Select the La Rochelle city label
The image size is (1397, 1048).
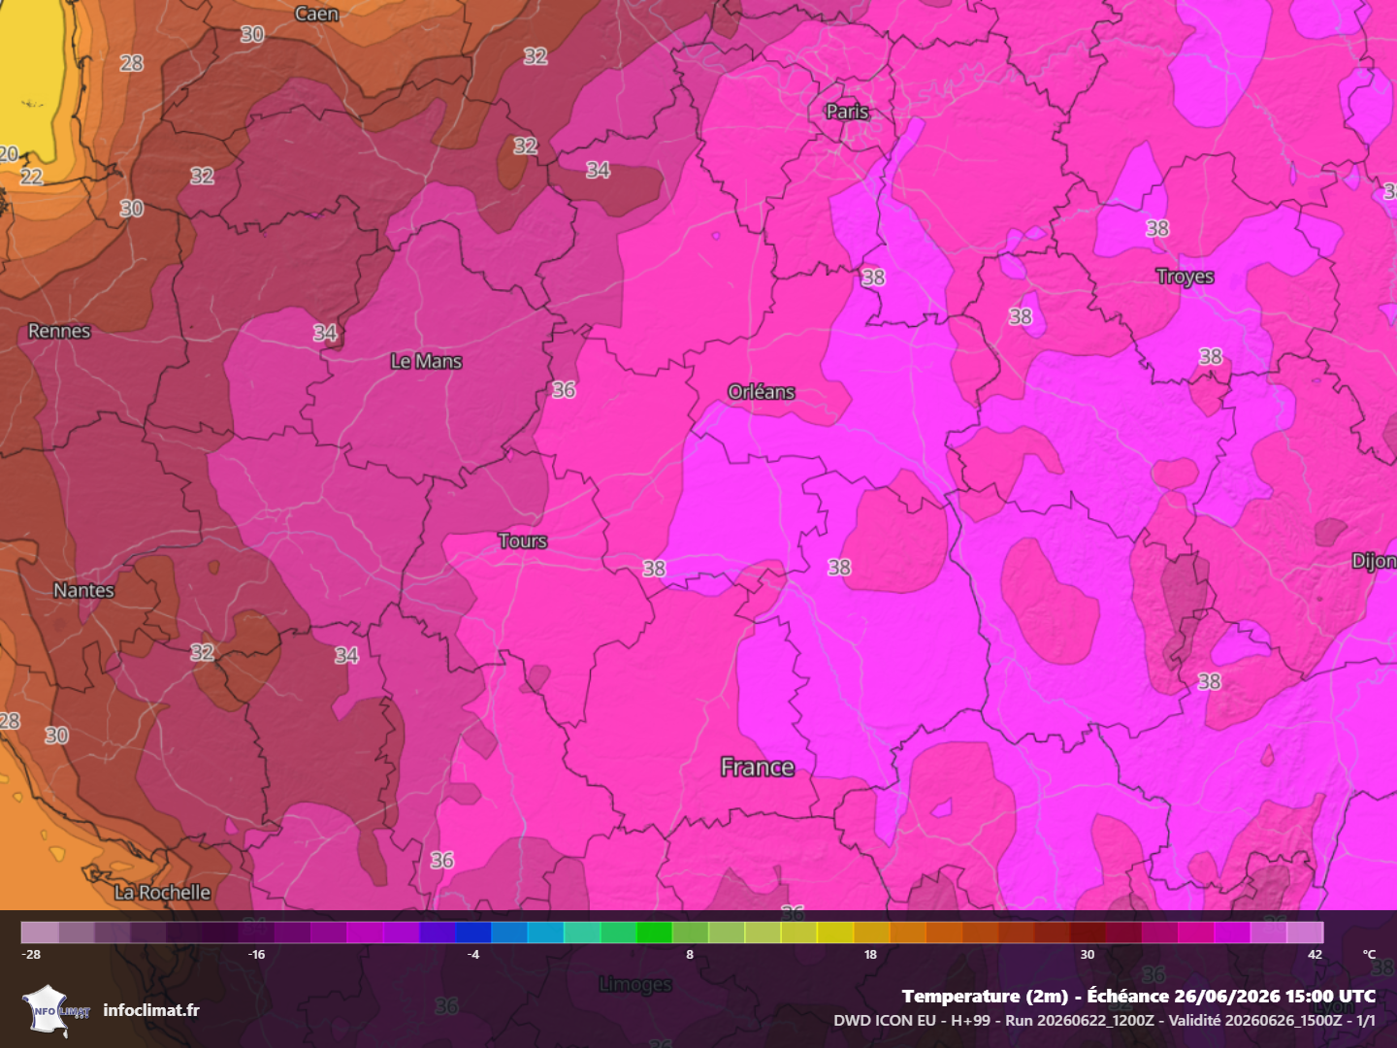tap(162, 892)
